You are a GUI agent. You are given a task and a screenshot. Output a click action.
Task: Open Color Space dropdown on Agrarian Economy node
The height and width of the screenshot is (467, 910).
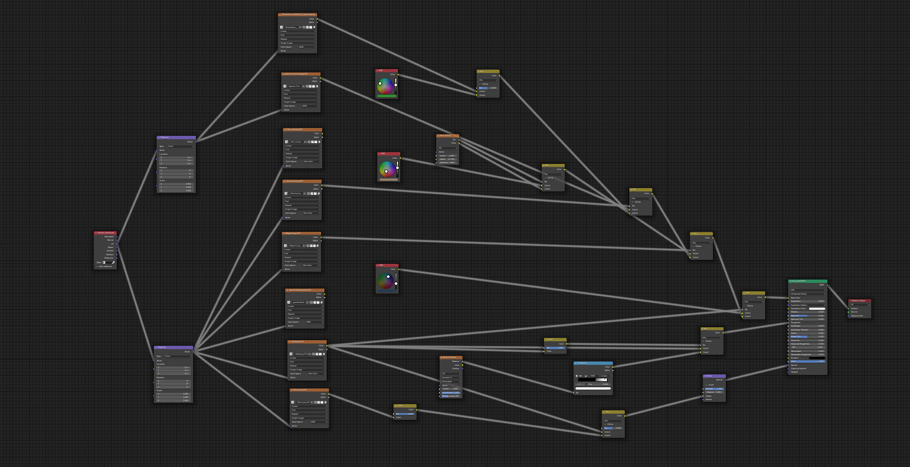[310, 106]
